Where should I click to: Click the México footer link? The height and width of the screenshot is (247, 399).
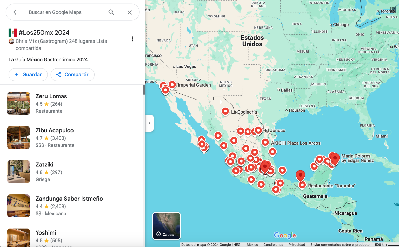tap(252, 245)
